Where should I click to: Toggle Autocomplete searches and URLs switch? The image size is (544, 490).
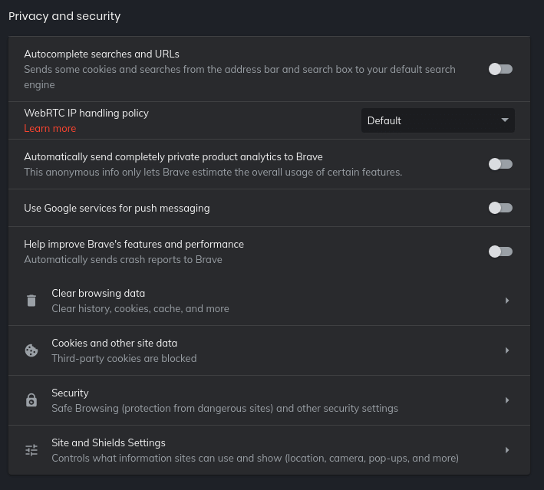click(x=500, y=69)
